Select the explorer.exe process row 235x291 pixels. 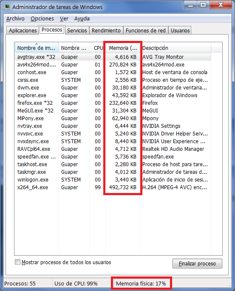point(113,95)
